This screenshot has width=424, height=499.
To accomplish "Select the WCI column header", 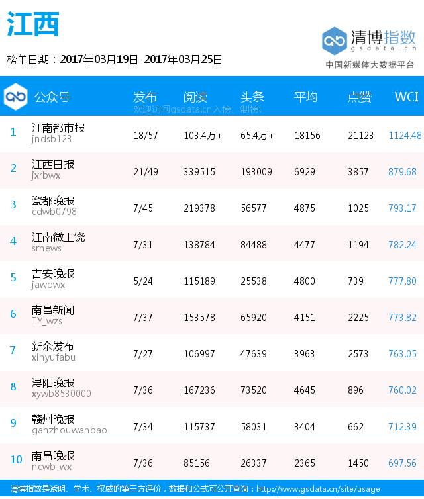I will click(x=406, y=97).
